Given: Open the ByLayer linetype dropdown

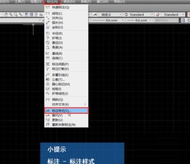Looking at the screenshot, I should pyautogui.click(x=108, y=20).
